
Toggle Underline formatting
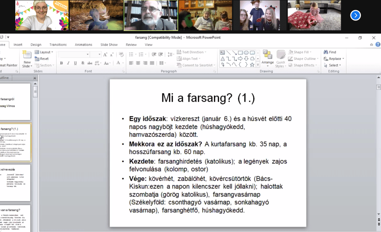tap(75, 63)
